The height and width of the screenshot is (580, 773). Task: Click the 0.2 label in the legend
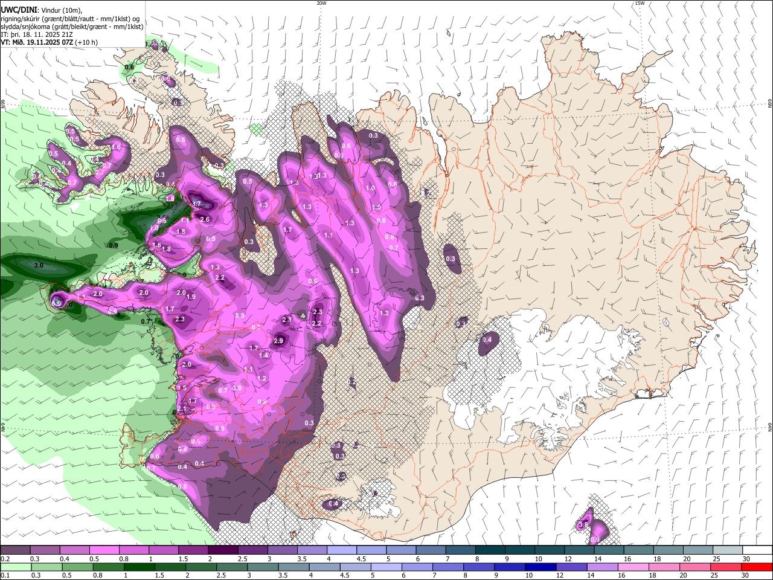5,559
